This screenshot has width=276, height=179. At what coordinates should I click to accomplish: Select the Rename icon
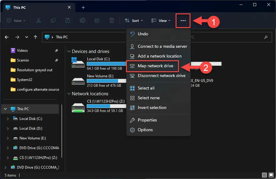pyautogui.click(x=82, y=20)
